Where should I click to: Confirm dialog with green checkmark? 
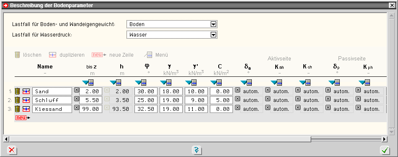pyautogui.click(x=385, y=150)
